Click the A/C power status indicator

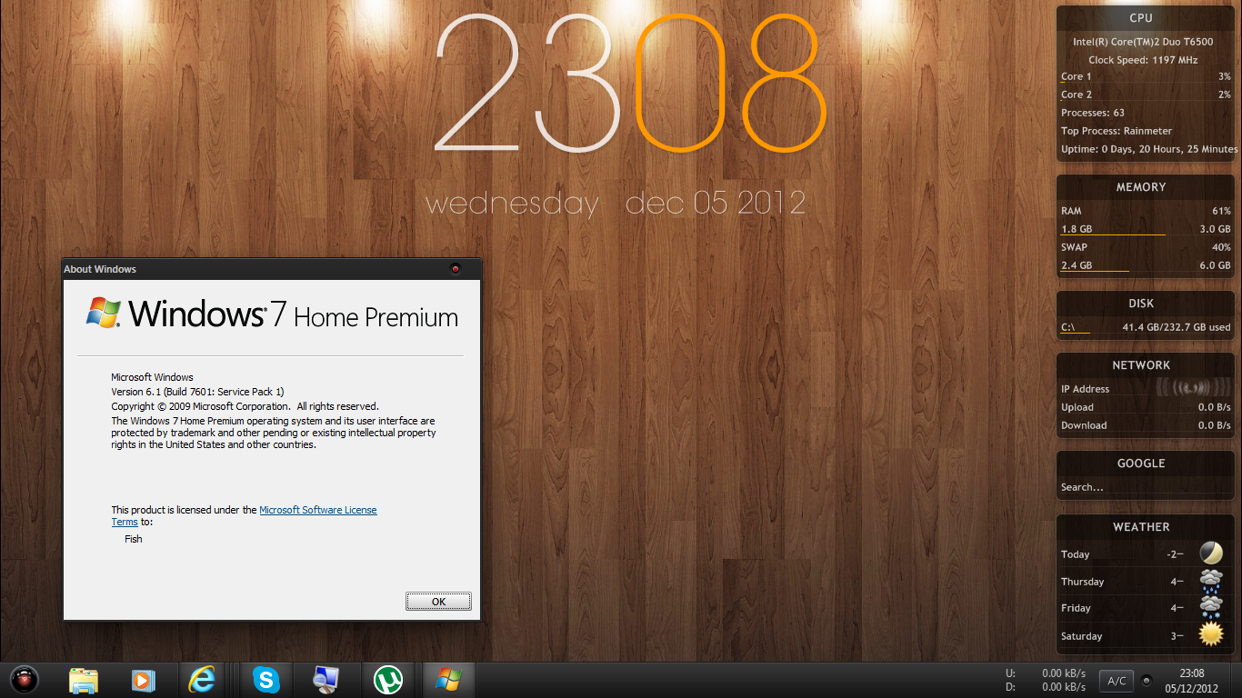click(x=1117, y=681)
